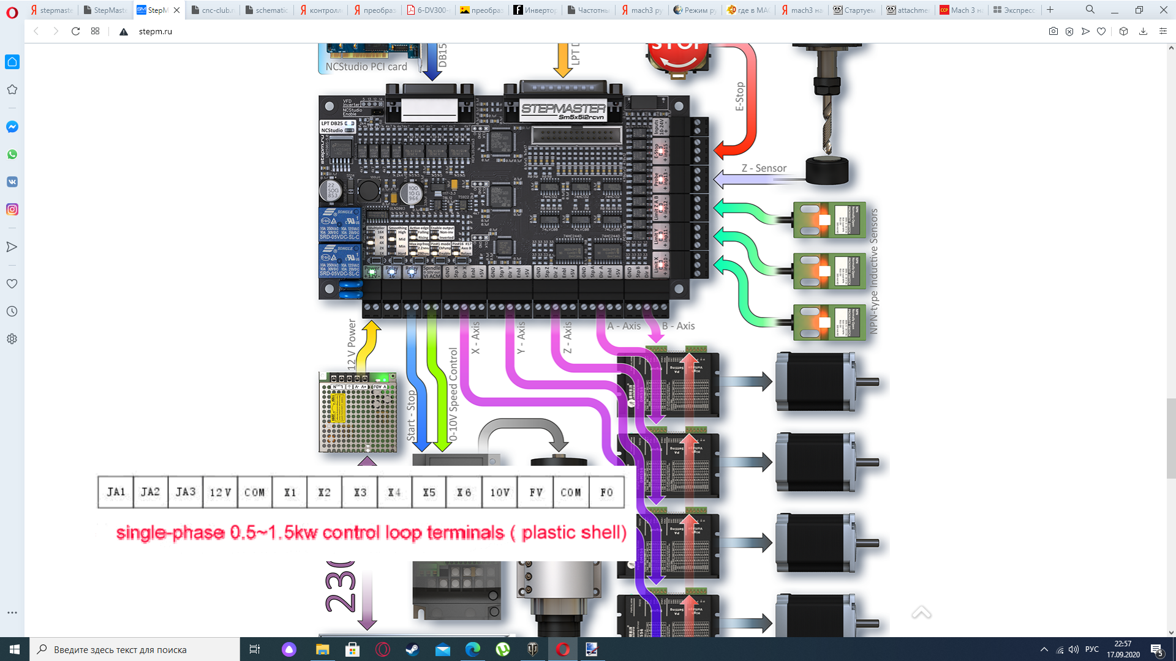Show hidden system tray icons

click(x=1044, y=649)
